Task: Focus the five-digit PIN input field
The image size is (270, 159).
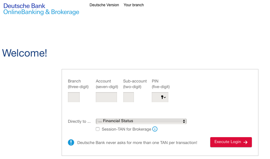Action: coord(160,97)
